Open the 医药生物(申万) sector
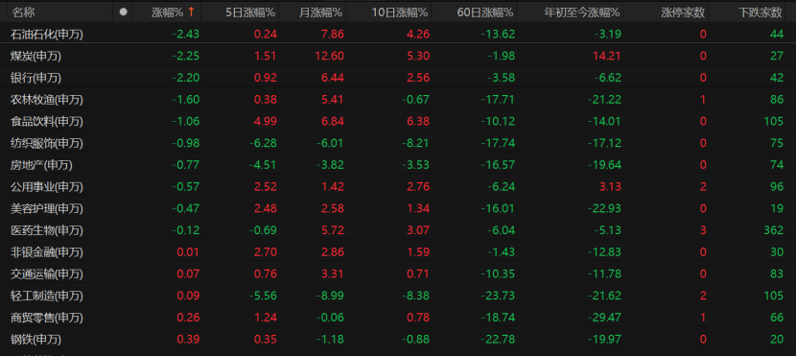Screen dimensions: 796x357 [x=398, y=230]
